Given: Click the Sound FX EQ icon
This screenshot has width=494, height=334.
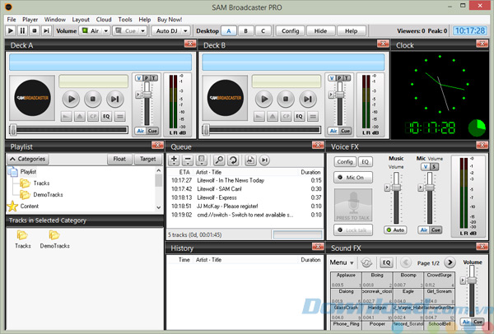Looking at the screenshot, I should click(x=386, y=262).
